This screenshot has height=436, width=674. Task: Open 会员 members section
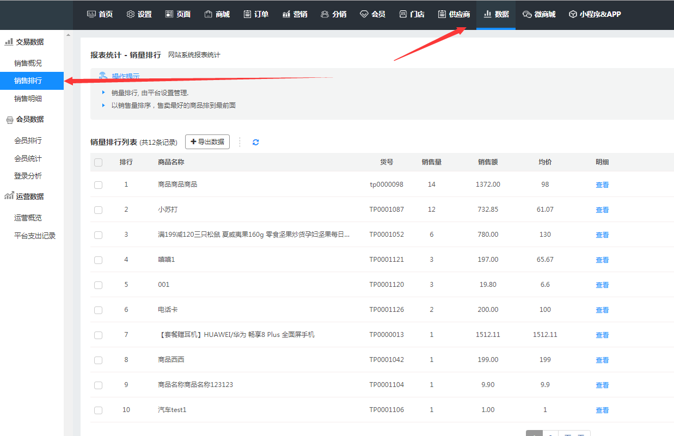click(372, 14)
